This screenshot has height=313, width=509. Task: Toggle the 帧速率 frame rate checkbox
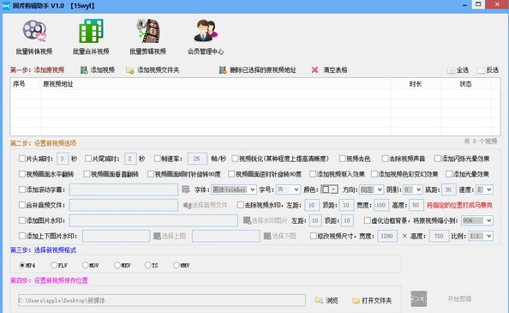click(157, 159)
